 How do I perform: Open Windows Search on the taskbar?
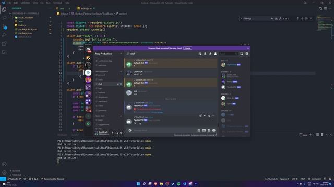pyautogui.click(x=144, y=184)
